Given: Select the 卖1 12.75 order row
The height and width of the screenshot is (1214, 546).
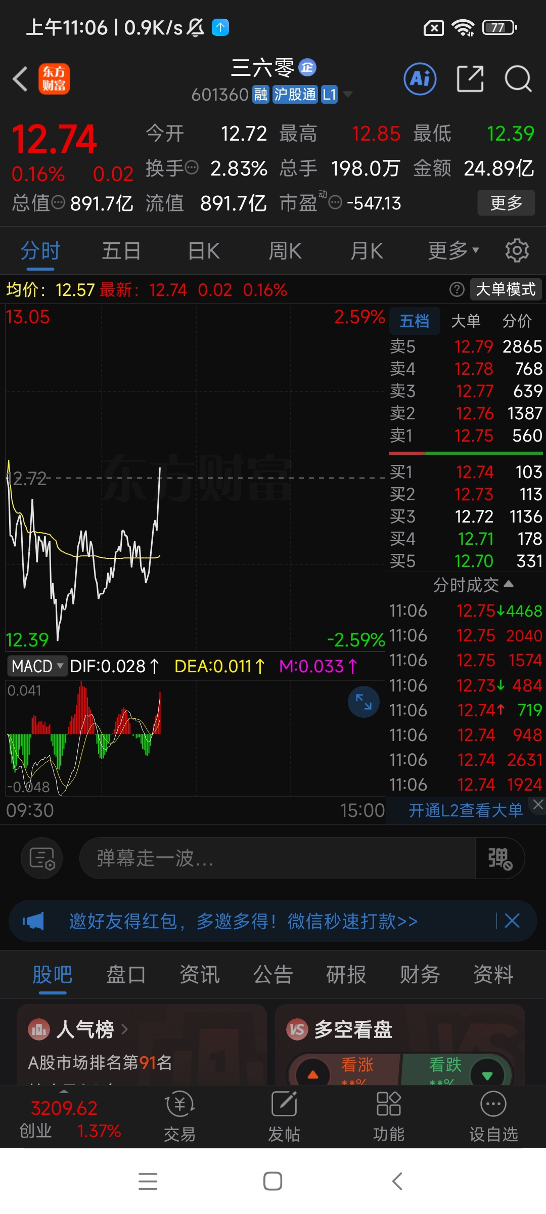Looking at the screenshot, I should 466,436.
